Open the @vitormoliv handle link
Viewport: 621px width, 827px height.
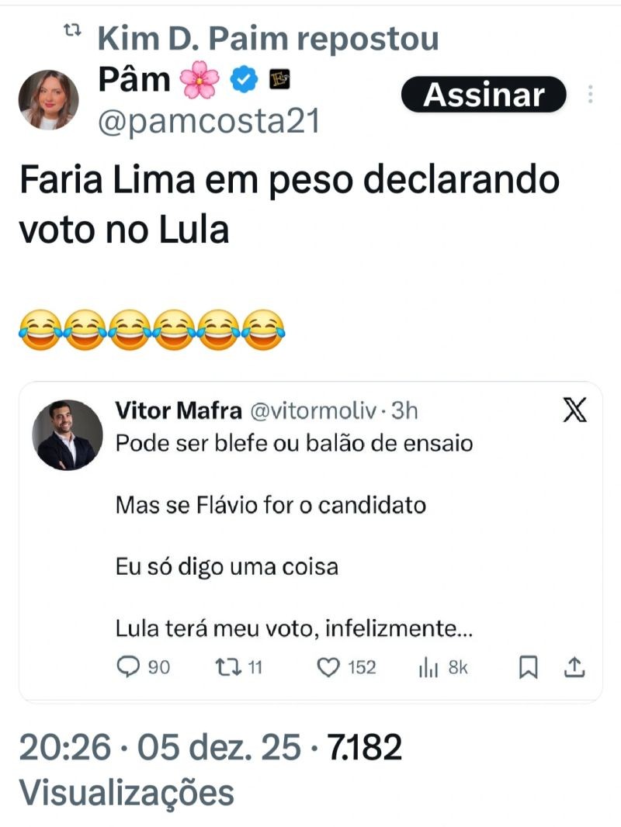pyautogui.click(x=313, y=410)
